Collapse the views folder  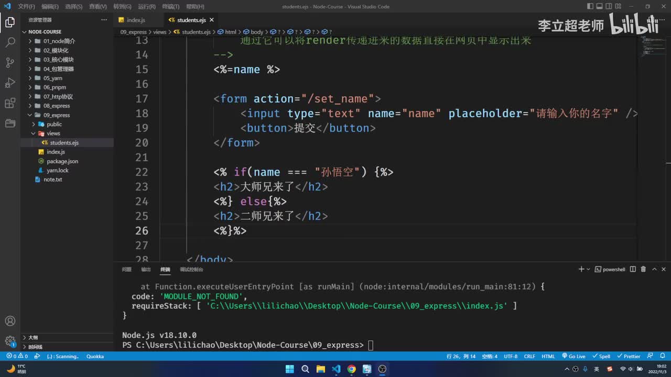click(x=67, y=134)
